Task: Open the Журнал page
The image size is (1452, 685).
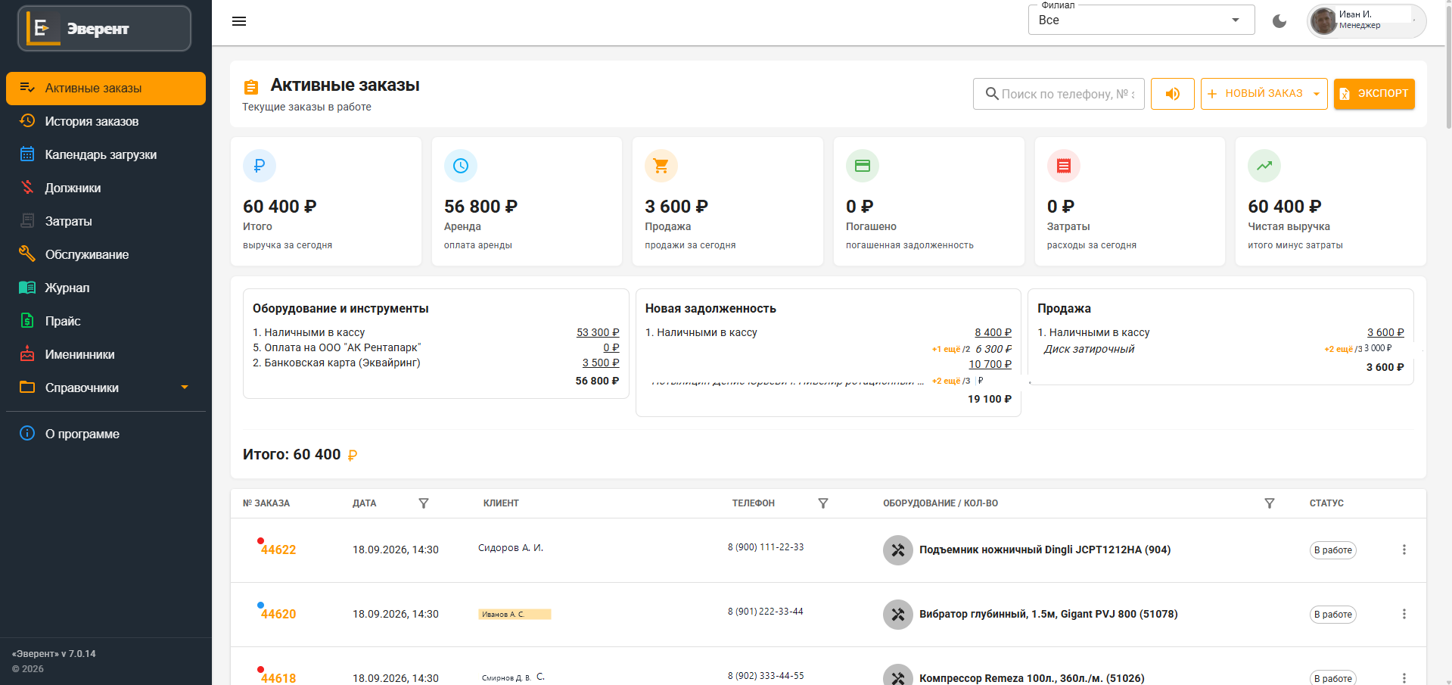Action: tap(106, 288)
